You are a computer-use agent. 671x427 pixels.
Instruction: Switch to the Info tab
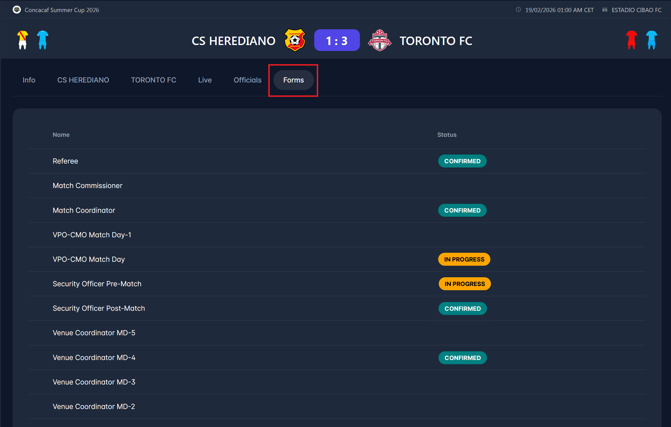click(x=29, y=80)
